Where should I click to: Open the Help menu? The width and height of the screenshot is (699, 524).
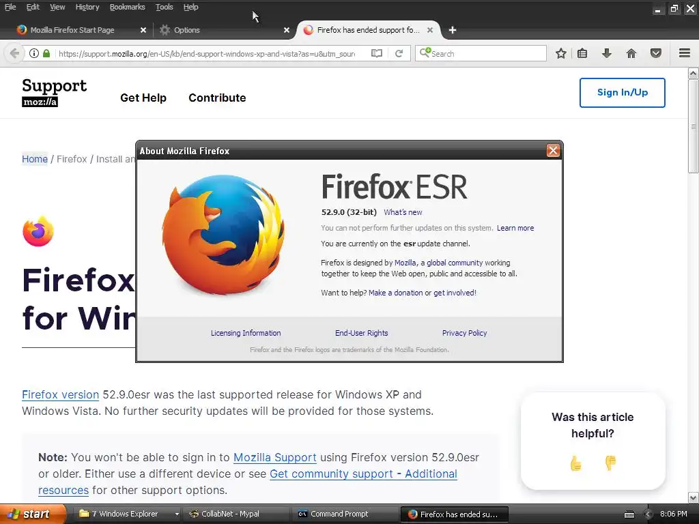[190, 7]
